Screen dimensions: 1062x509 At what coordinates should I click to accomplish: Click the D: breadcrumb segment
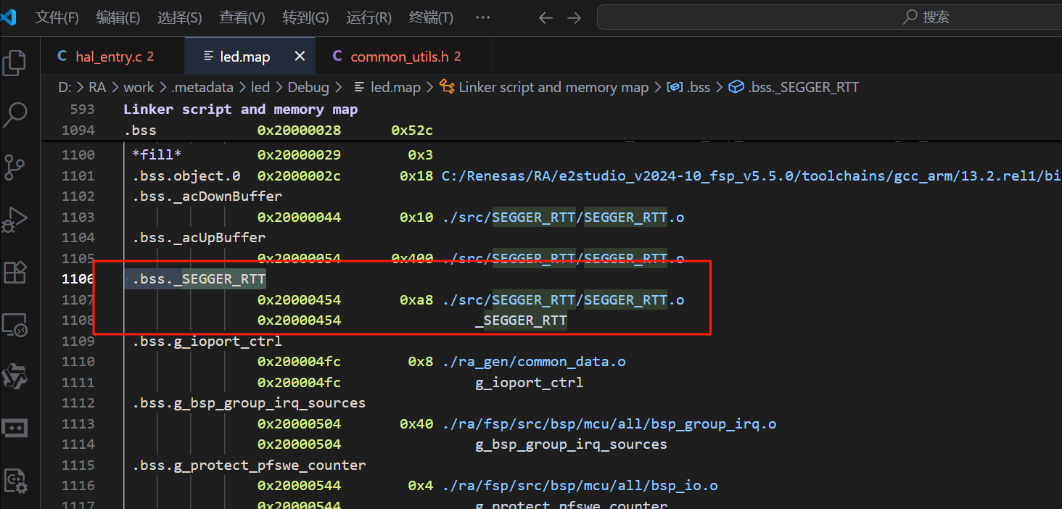65,88
